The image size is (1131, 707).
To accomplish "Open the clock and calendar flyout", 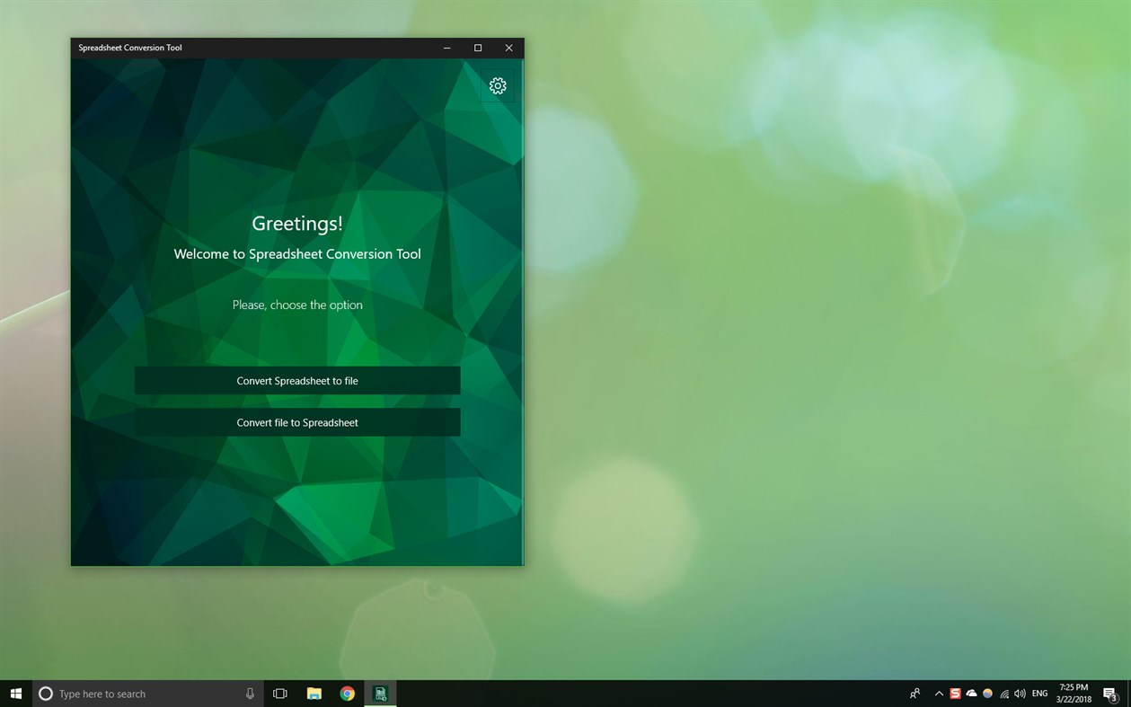I will tap(1074, 693).
